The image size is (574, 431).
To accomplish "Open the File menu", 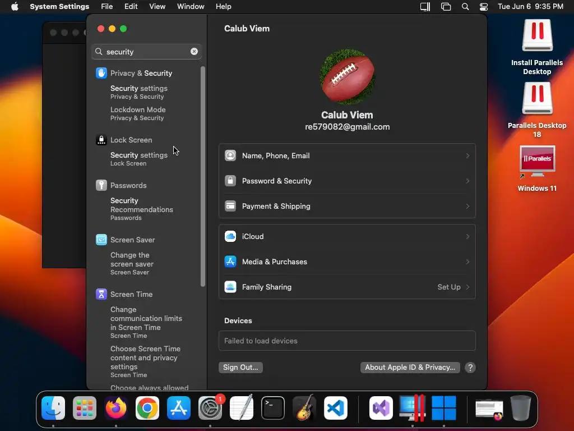I will pos(107,7).
